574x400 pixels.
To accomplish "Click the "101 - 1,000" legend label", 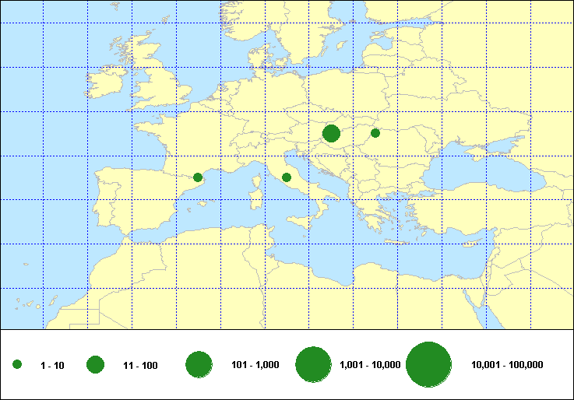I will point(255,365).
